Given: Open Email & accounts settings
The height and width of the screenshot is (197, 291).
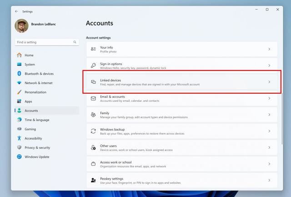Looking at the screenshot, I should (x=182, y=98).
